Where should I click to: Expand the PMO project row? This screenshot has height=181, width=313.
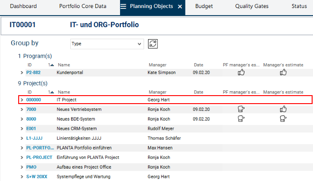click(x=22, y=167)
